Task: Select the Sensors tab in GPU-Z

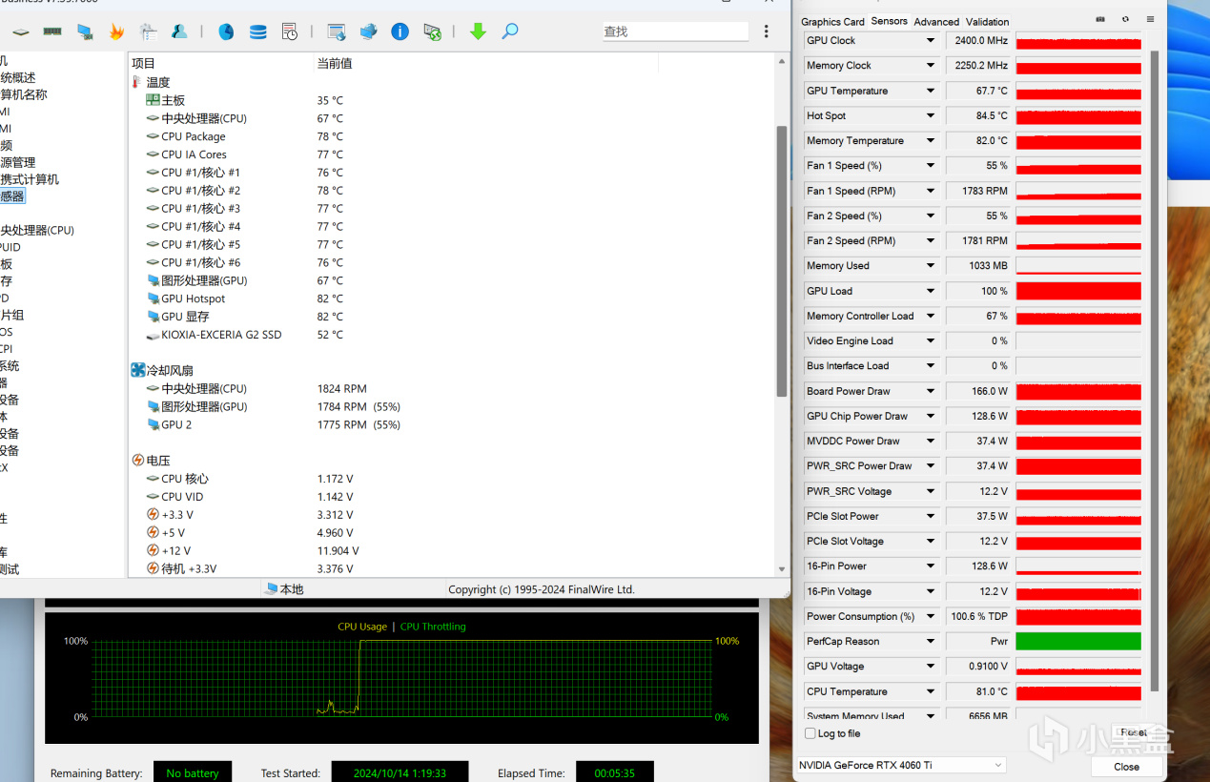Action: [x=889, y=21]
